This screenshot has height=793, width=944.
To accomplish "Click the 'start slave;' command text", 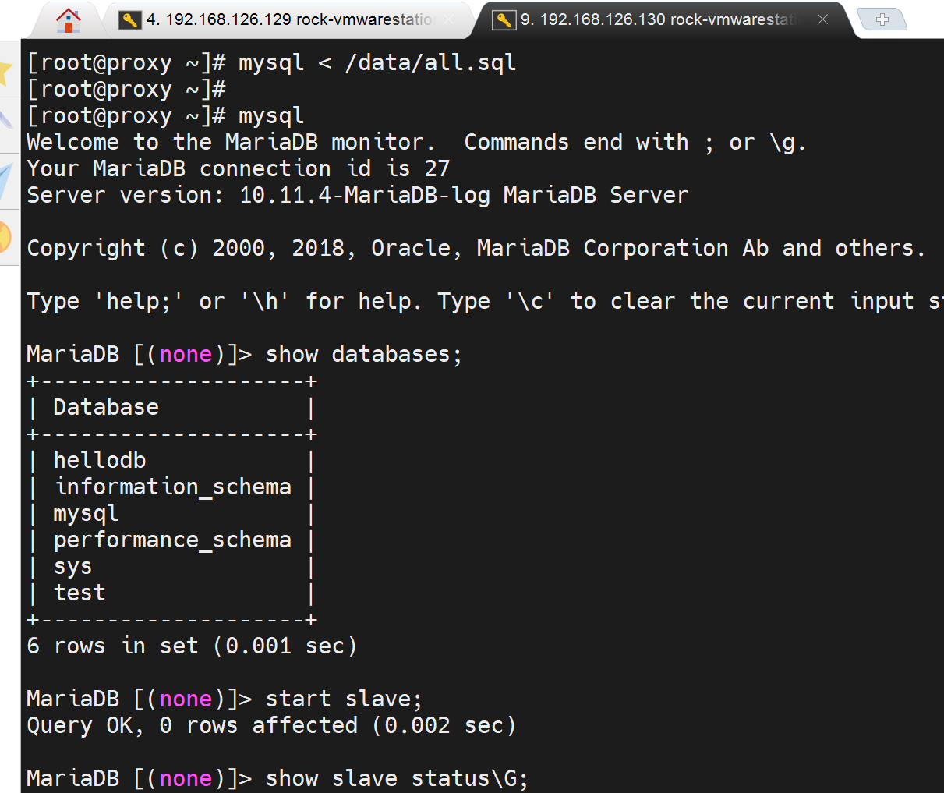I will [x=344, y=699].
